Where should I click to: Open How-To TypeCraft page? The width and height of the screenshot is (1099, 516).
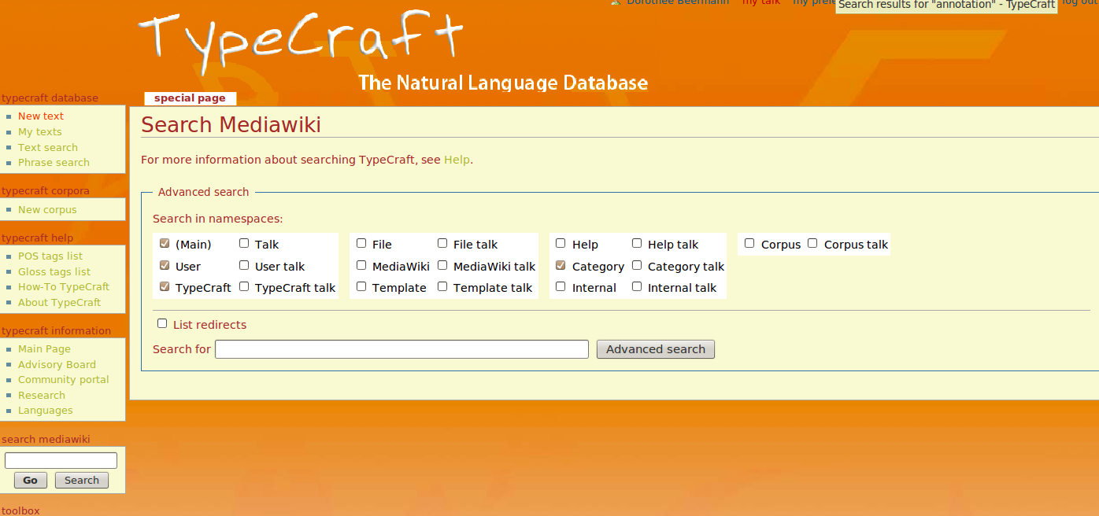[64, 287]
